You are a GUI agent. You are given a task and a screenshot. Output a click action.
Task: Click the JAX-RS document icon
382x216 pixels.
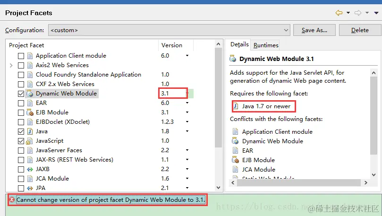[30, 160]
